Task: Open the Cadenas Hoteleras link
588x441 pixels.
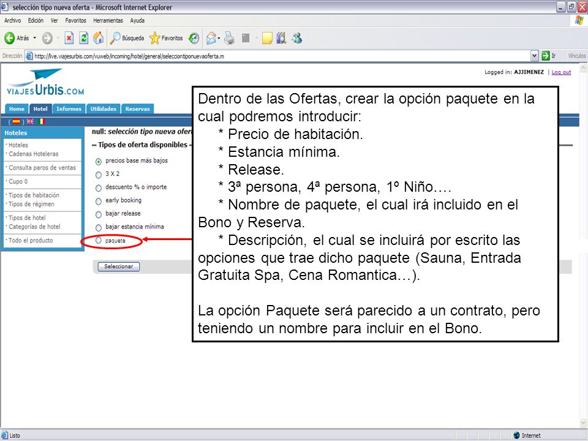Action: tap(33, 154)
